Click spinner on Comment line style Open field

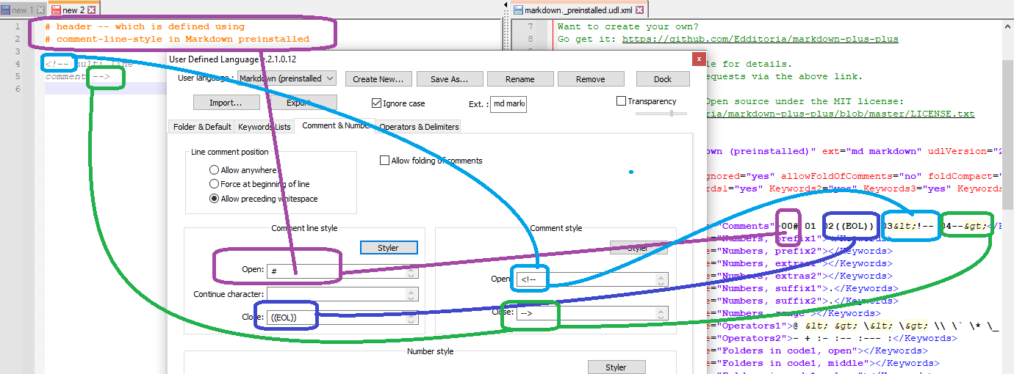pos(412,271)
